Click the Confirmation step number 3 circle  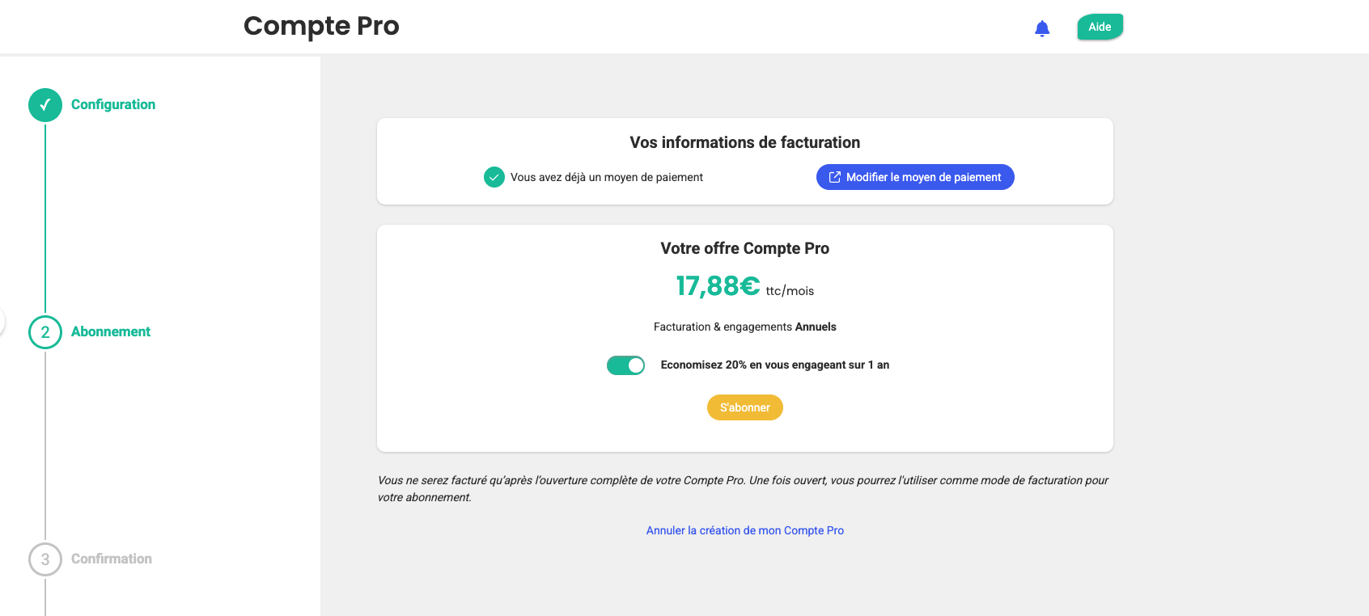(45, 559)
